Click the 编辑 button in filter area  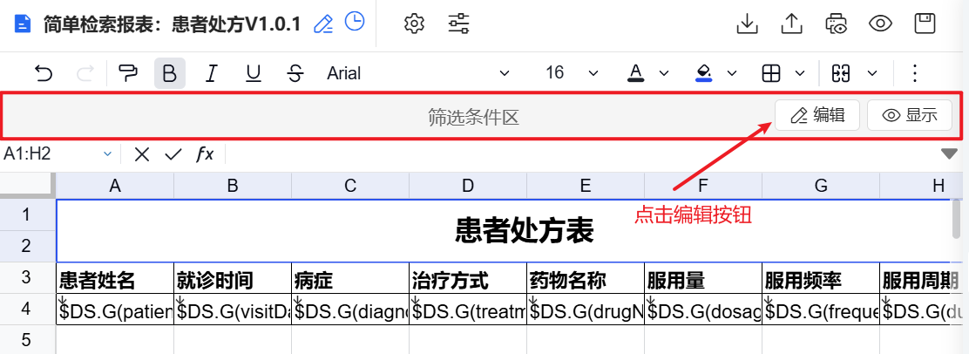(x=817, y=115)
